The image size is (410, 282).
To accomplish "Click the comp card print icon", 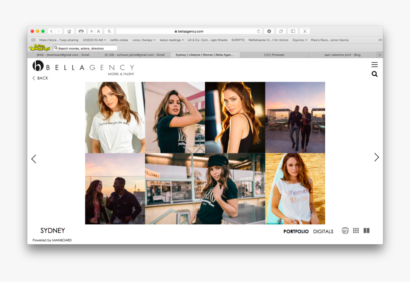I will pyautogui.click(x=345, y=230).
